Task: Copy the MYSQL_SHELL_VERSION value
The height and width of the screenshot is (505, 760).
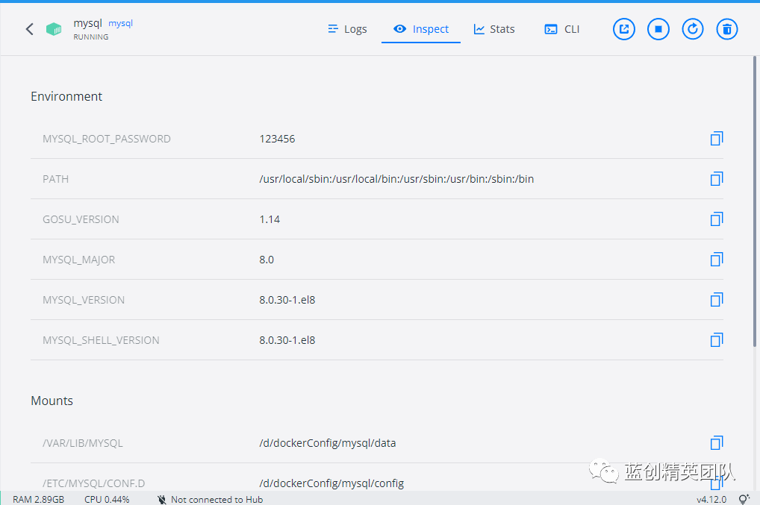Action: pyautogui.click(x=717, y=339)
